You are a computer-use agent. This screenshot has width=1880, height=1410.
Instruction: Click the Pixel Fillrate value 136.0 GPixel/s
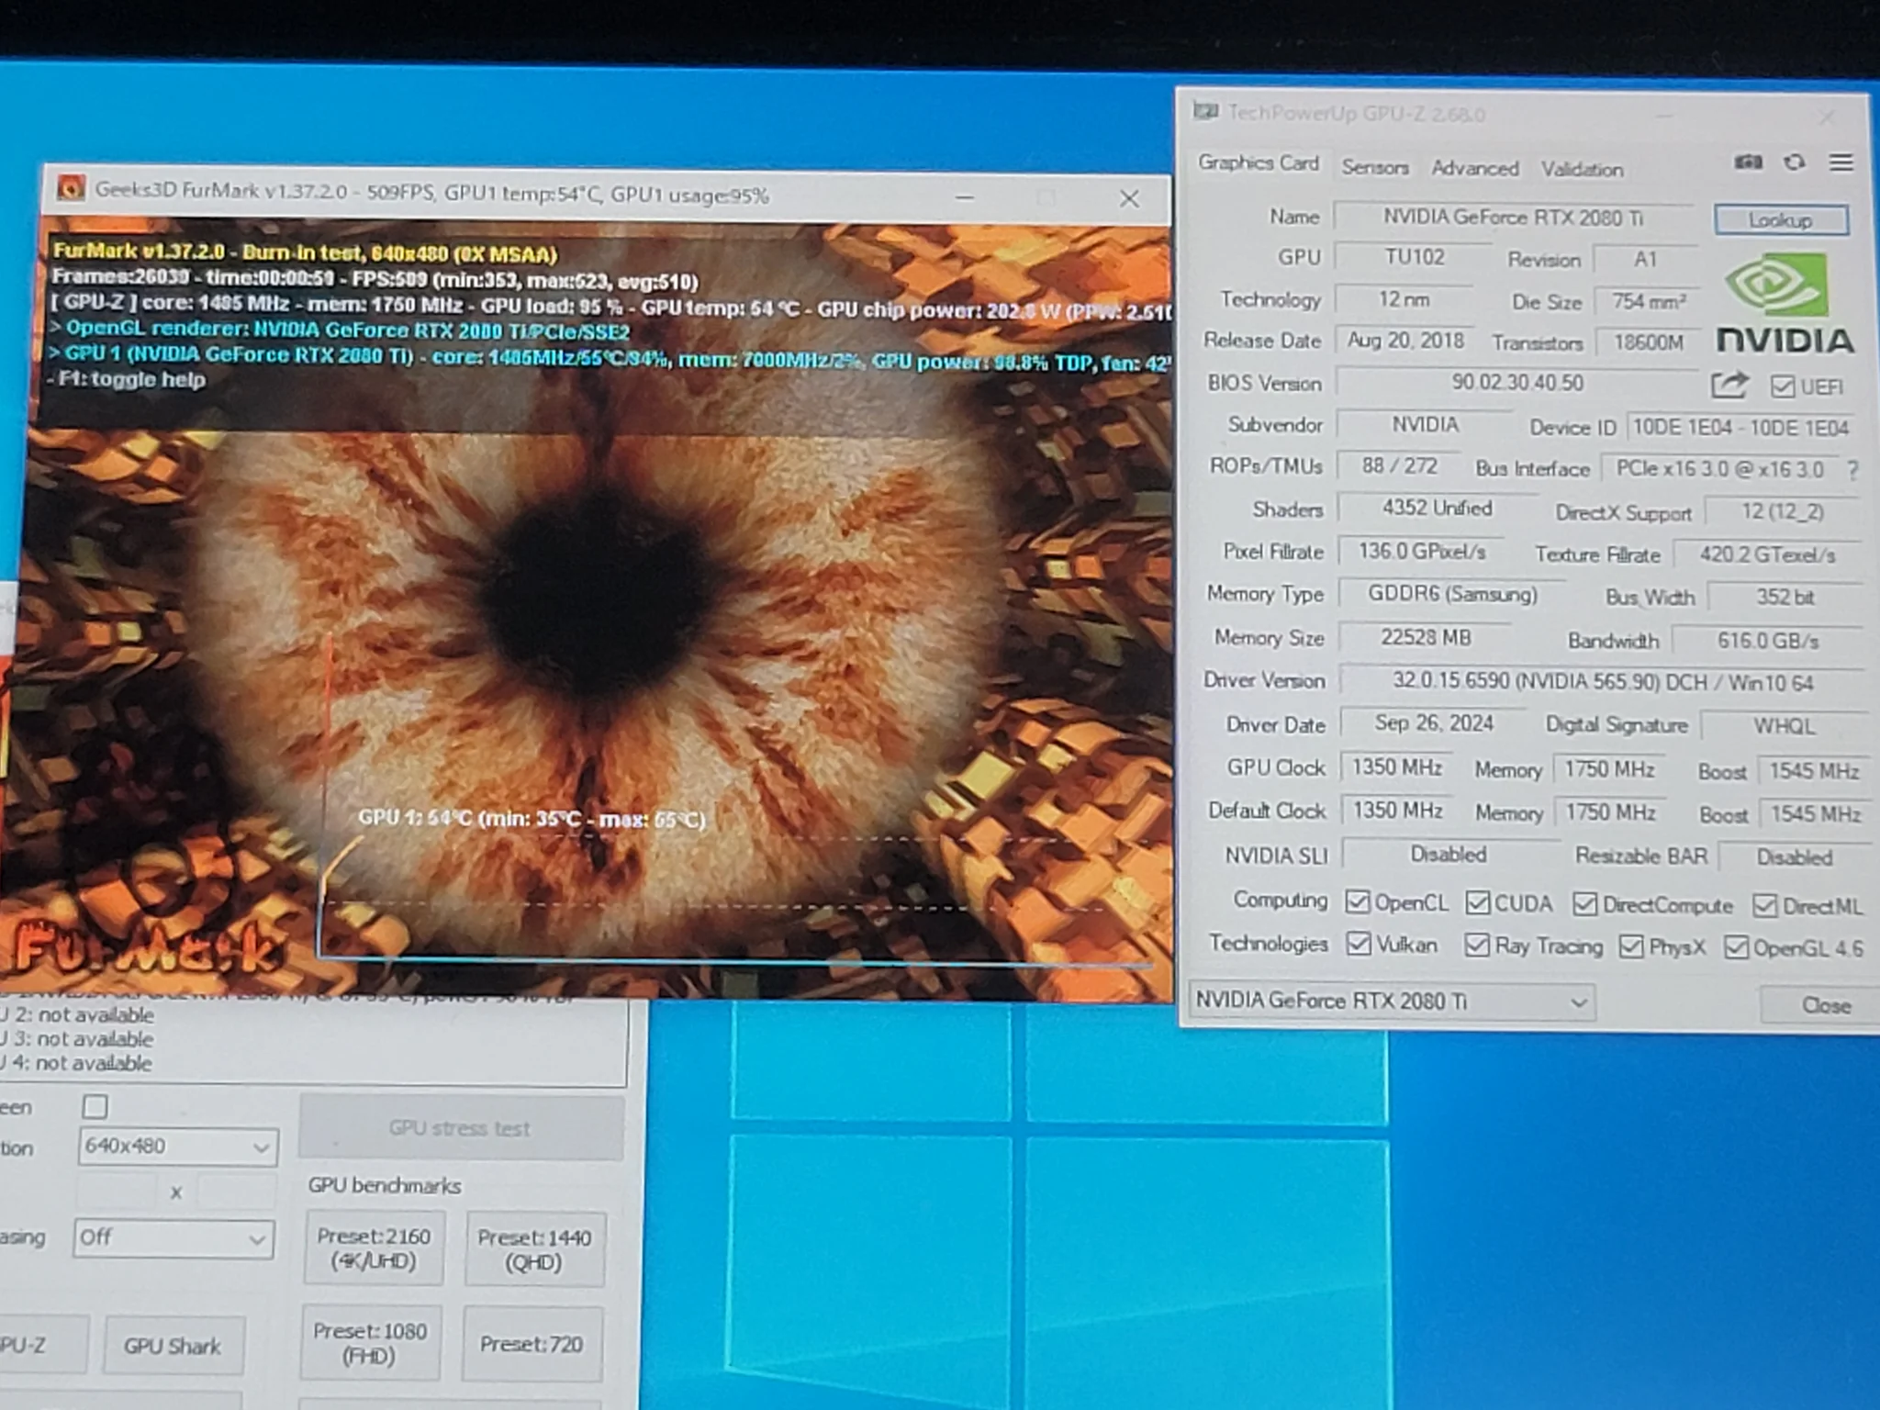click(1421, 552)
